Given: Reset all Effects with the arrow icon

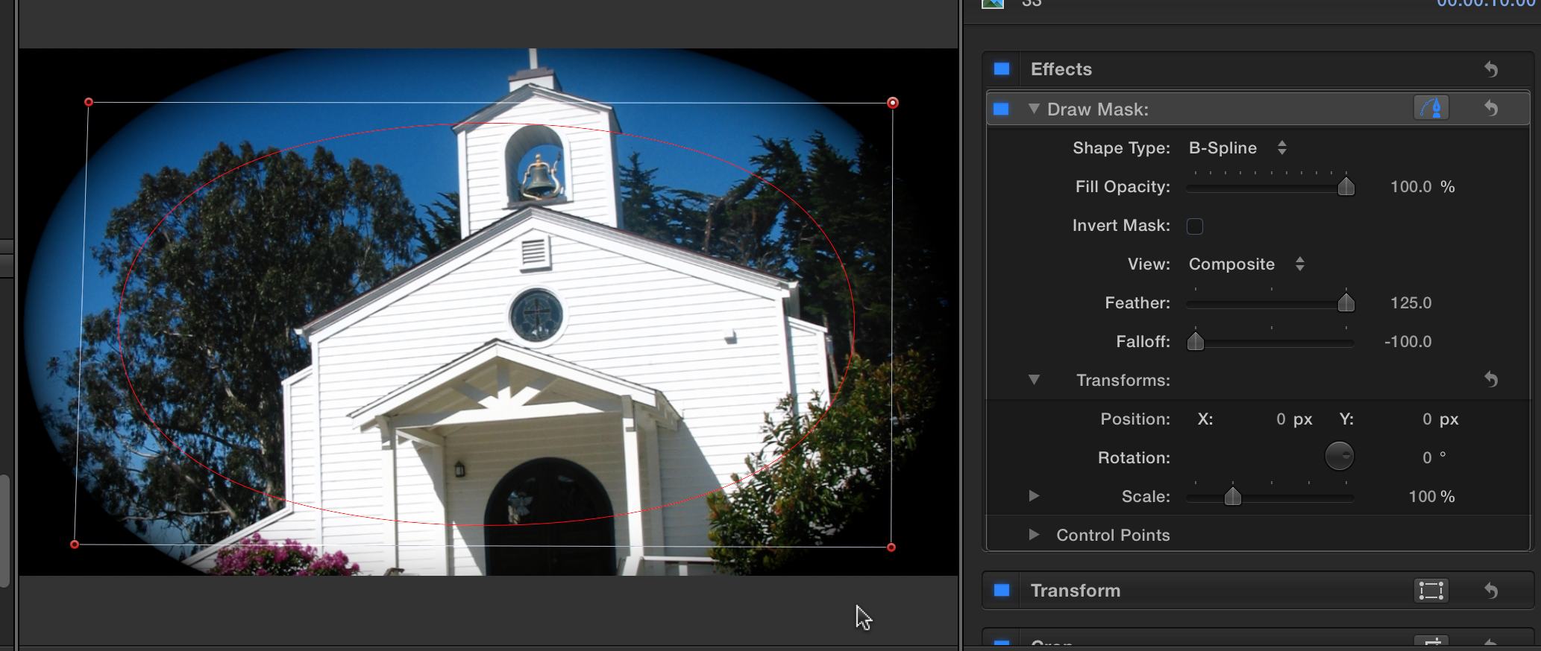Looking at the screenshot, I should 1491,69.
